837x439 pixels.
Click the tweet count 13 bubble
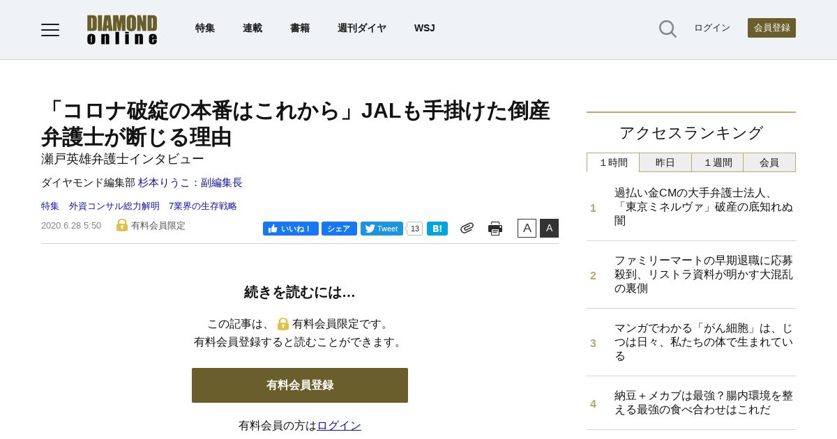(x=414, y=229)
